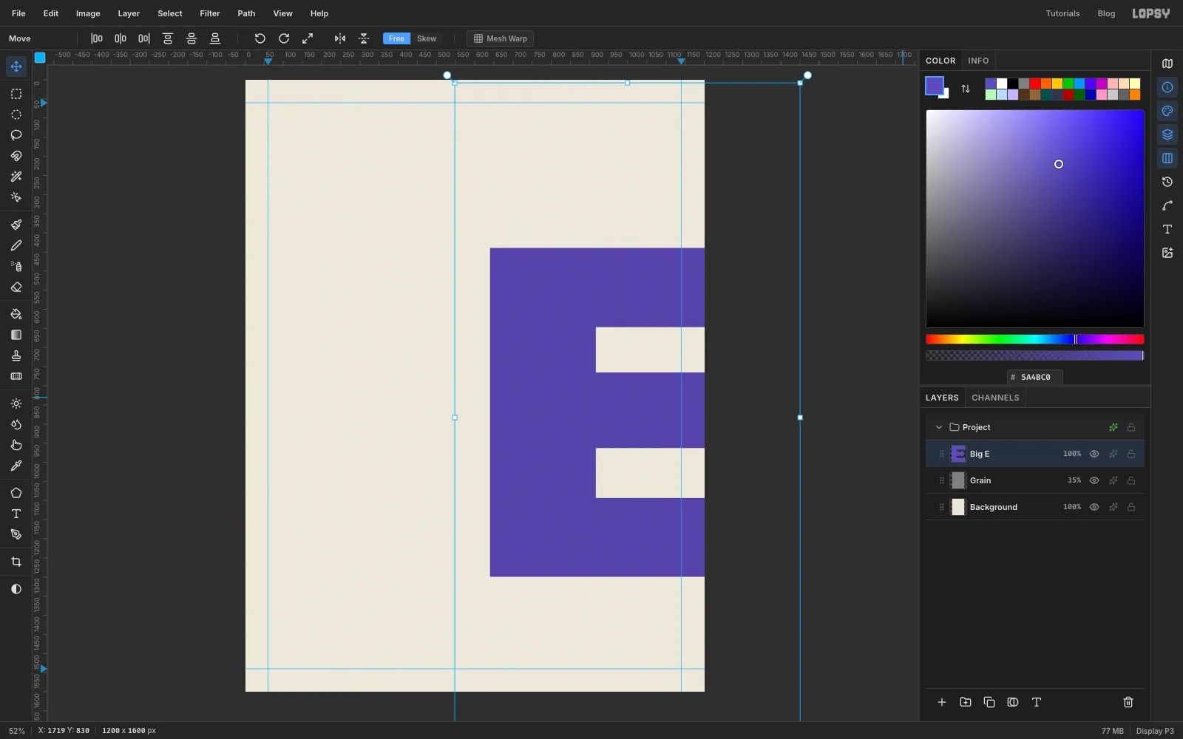Viewport: 1183px width, 739px height.
Task: Open the Path menu
Action: 246,13
